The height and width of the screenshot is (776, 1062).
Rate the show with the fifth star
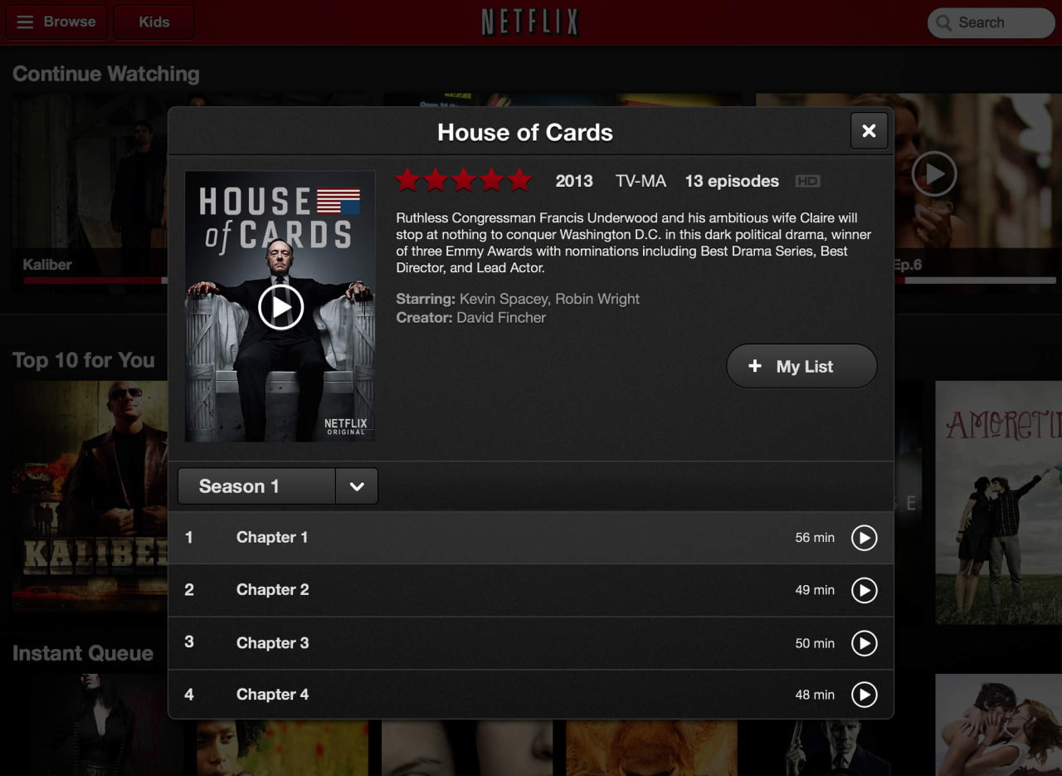pyautogui.click(x=519, y=180)
